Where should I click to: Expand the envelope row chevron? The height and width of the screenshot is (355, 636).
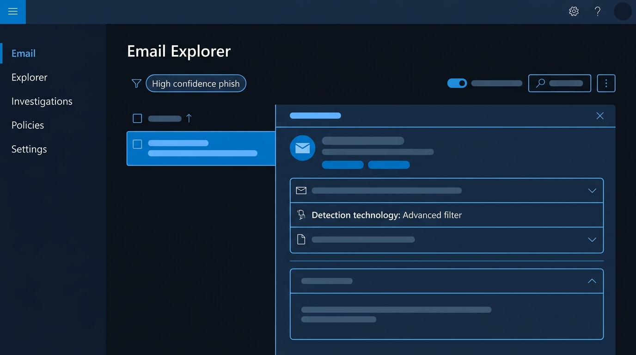click(x=592, y=191)
